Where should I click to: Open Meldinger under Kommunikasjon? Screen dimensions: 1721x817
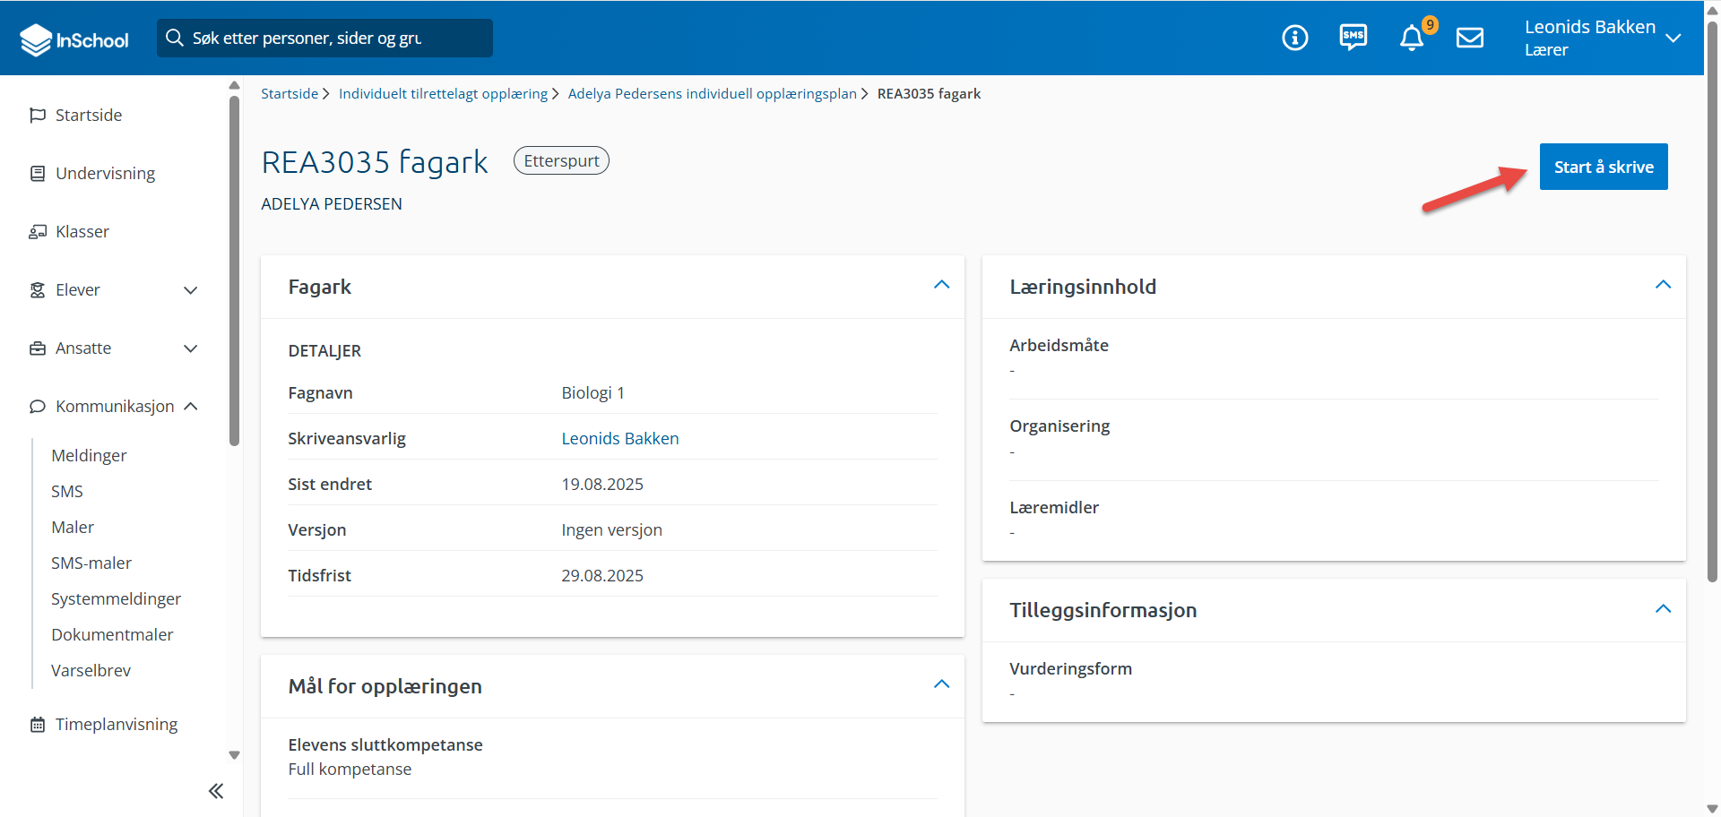89,455
